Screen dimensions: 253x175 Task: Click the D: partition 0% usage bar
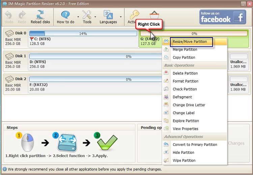click(x=96, y=56)
